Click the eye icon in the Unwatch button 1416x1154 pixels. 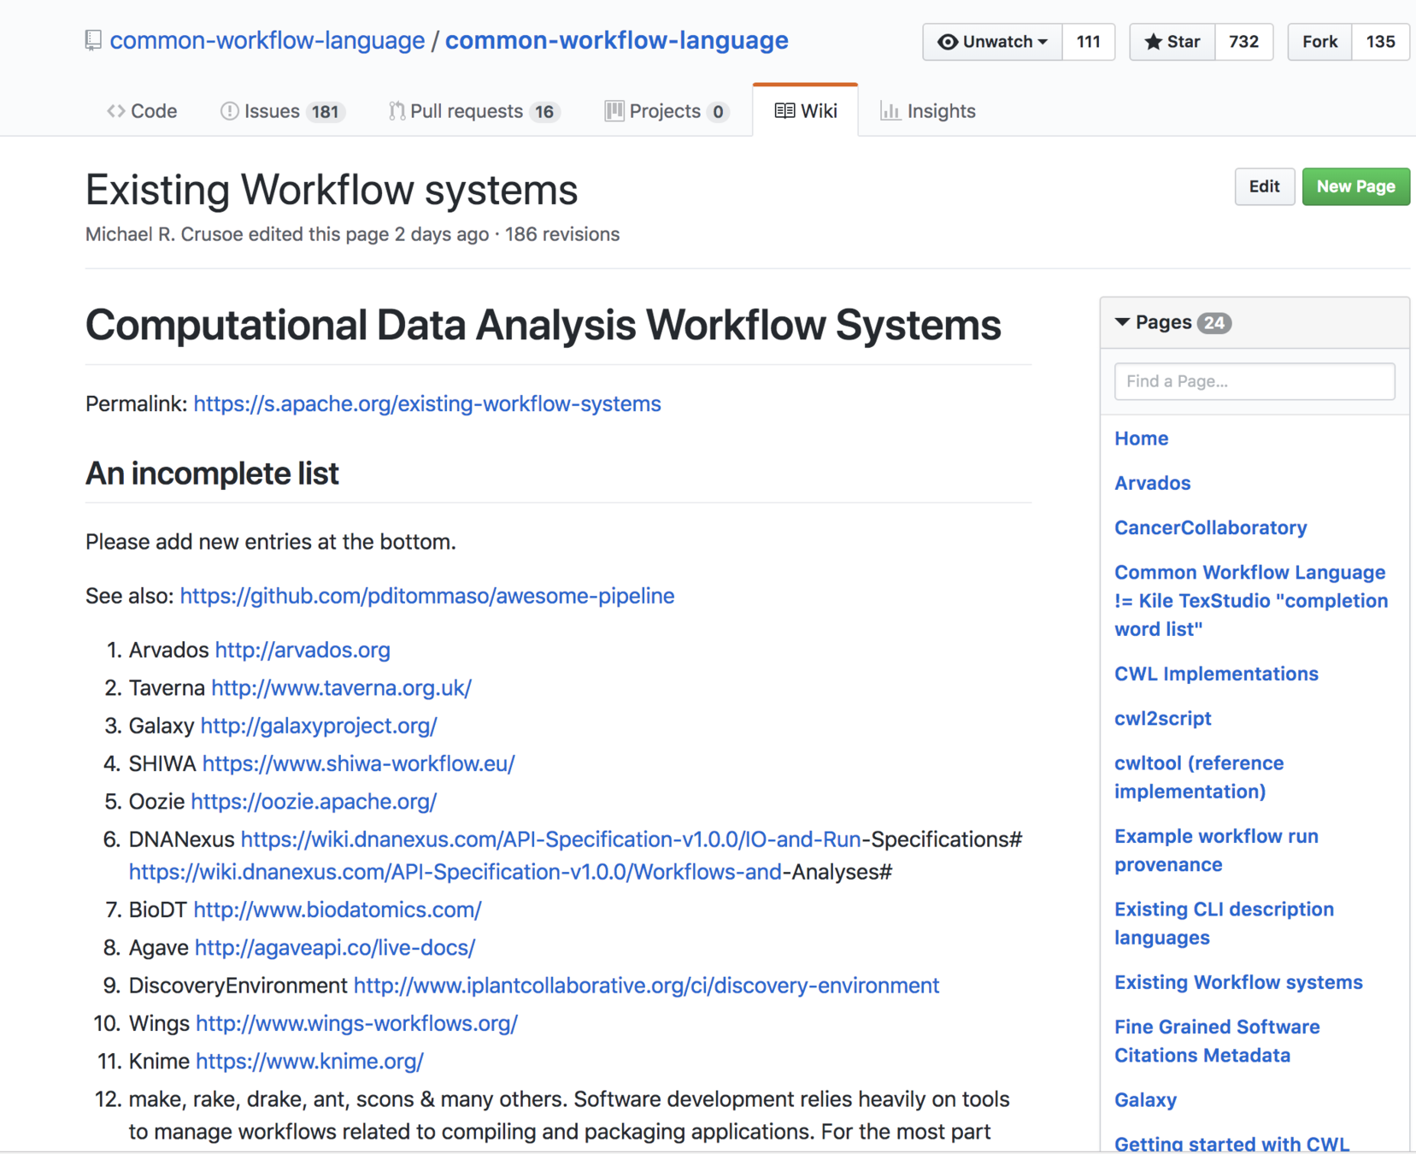(x=947, y=42)
